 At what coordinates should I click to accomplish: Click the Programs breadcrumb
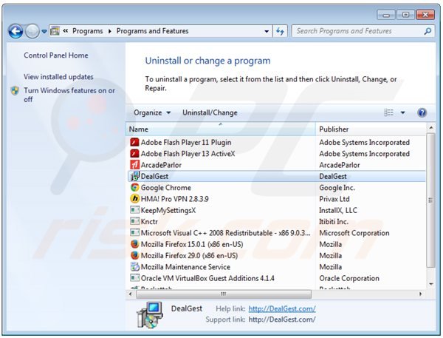(88, 31)
